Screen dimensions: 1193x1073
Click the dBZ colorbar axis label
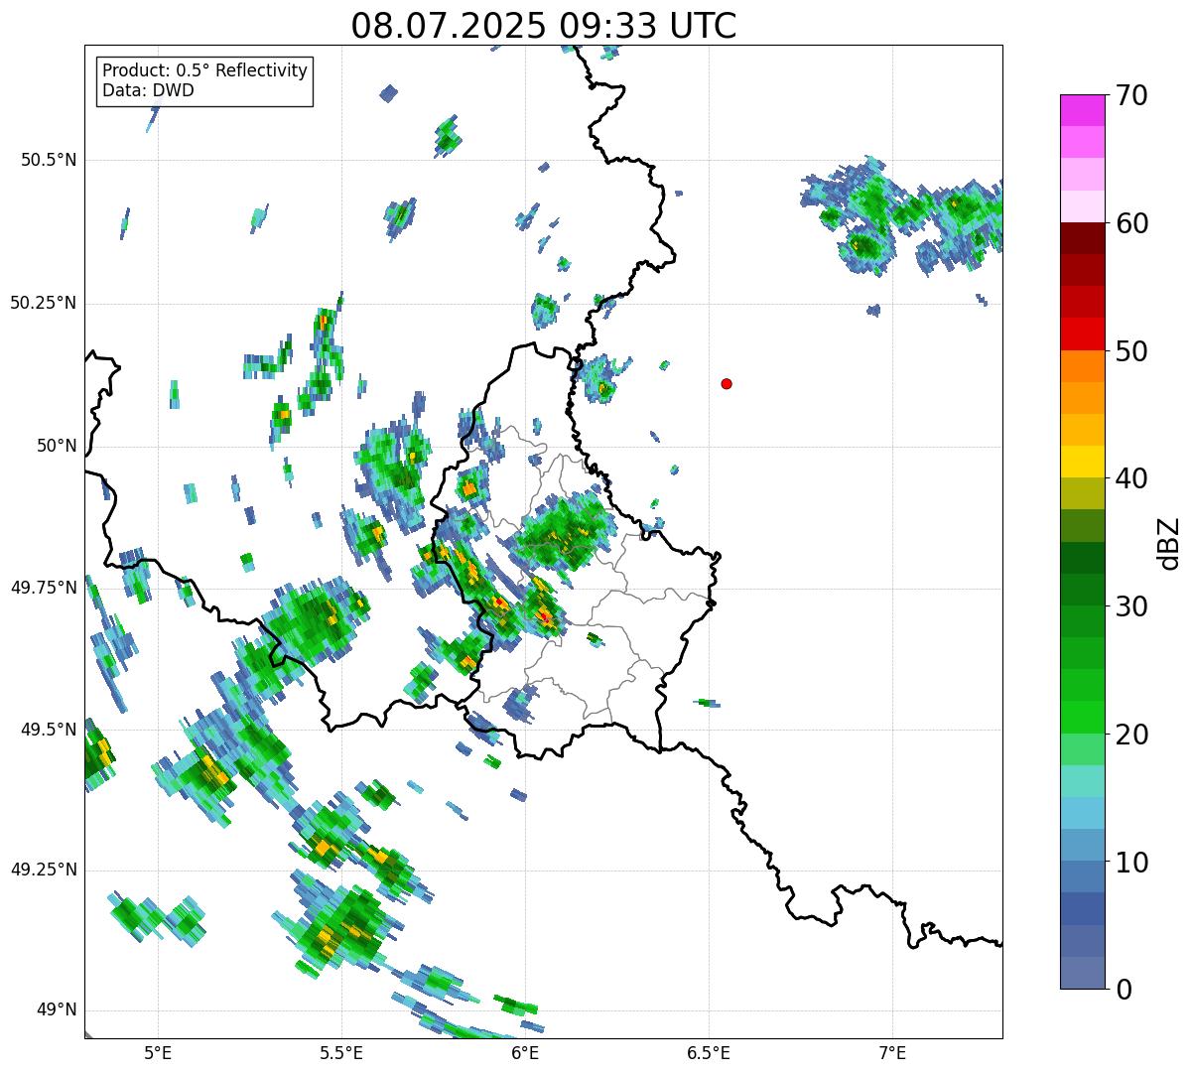click(x=1169, y=542)
